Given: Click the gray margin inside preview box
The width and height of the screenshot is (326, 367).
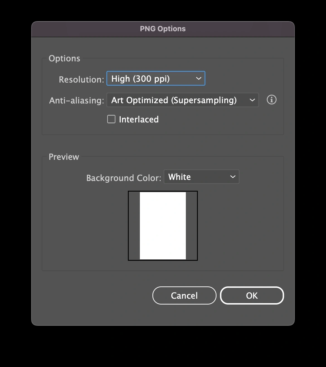Looking at the screenshot, I should click(134, 226).
